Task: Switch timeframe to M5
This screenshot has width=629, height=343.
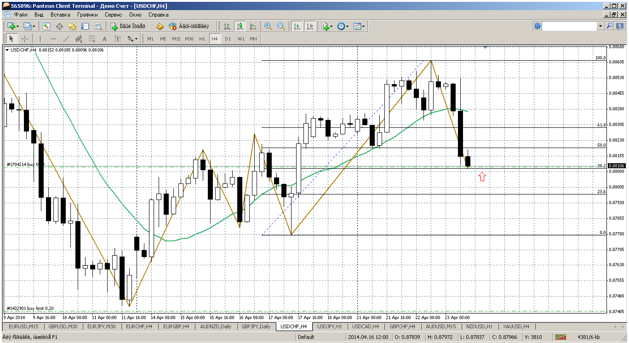Action: coord(163,39)
